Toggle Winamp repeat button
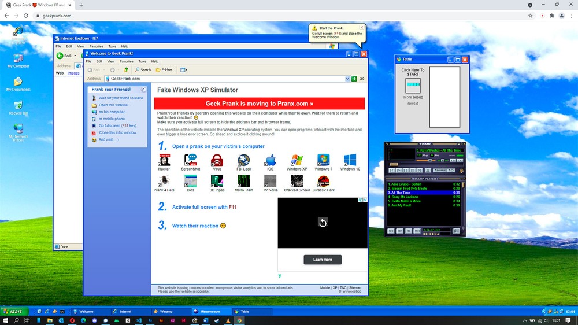The height and width of the screenshot is (325, 578). pyautogui.click(x=451, y=171)
